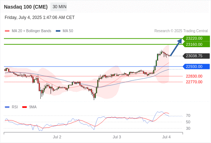Click the 22830.00 support price label

pos(194,76)
